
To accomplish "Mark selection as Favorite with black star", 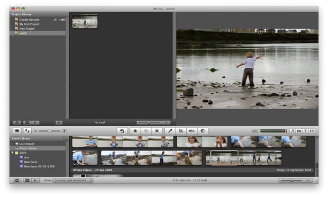I will tap(135, 131).
